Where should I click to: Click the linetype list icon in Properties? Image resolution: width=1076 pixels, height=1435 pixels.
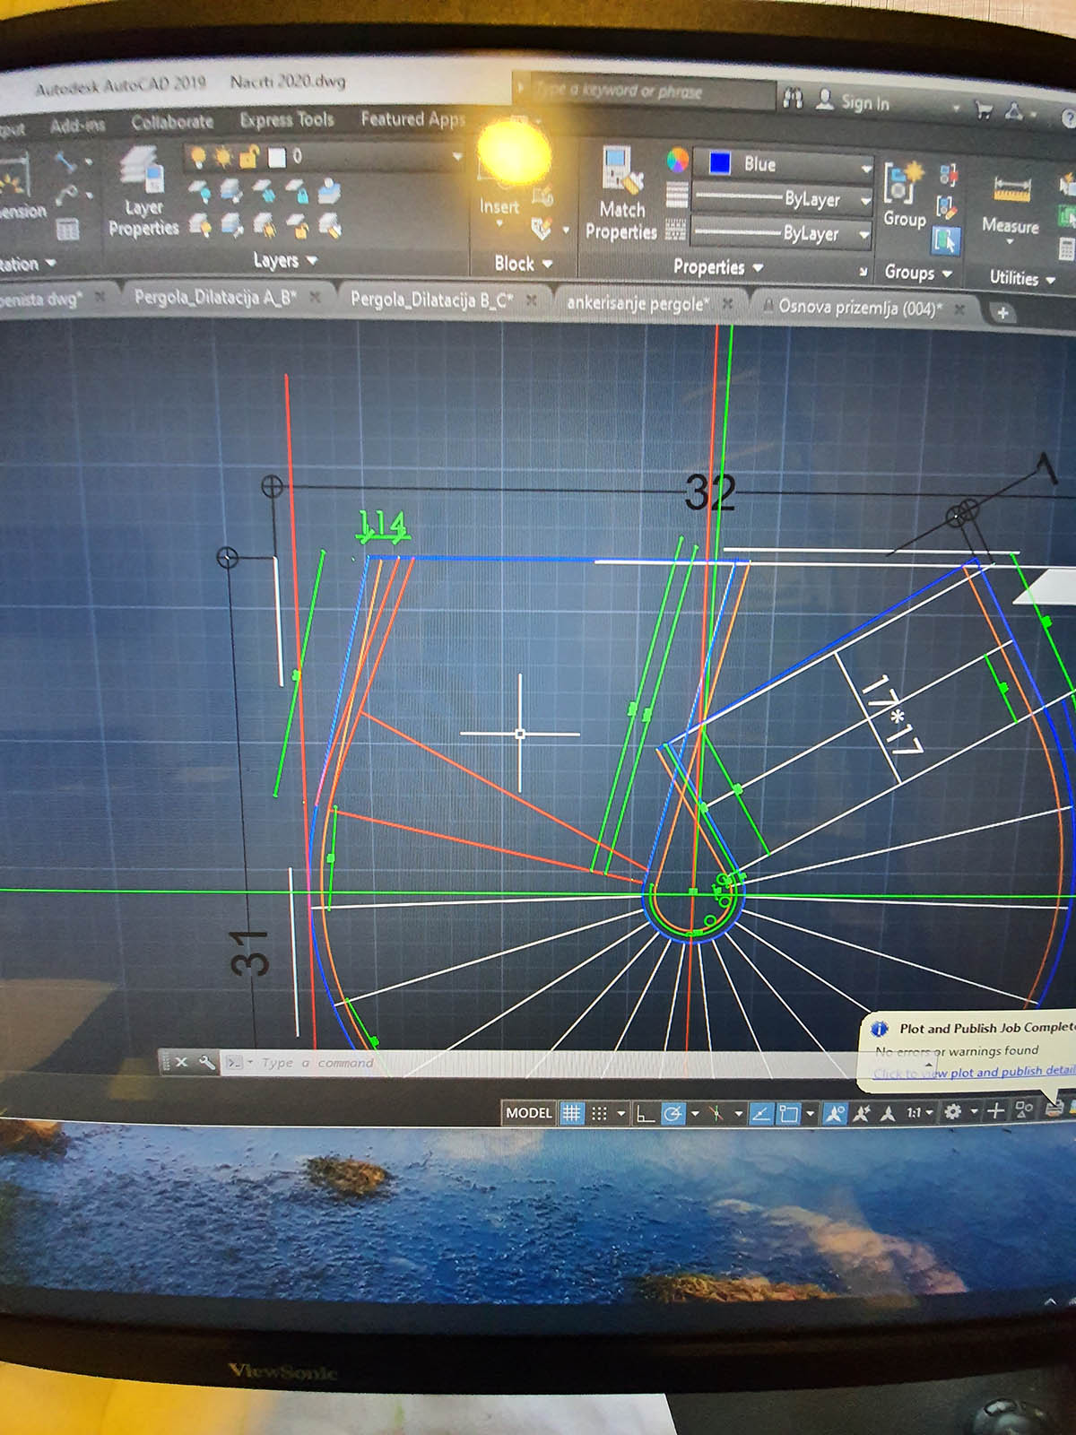tap(676, 230)
